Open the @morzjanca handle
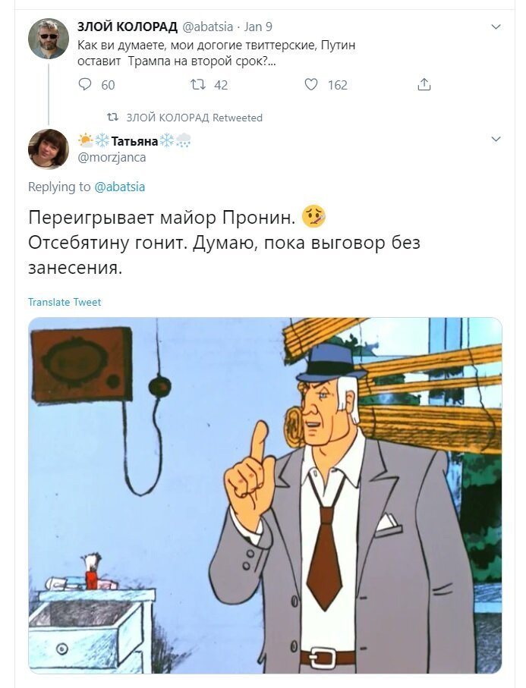The image size is (526, 688). tap(112, 157)
